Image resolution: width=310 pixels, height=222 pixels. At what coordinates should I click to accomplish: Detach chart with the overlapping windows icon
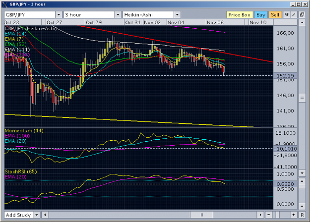pos(302,14)
